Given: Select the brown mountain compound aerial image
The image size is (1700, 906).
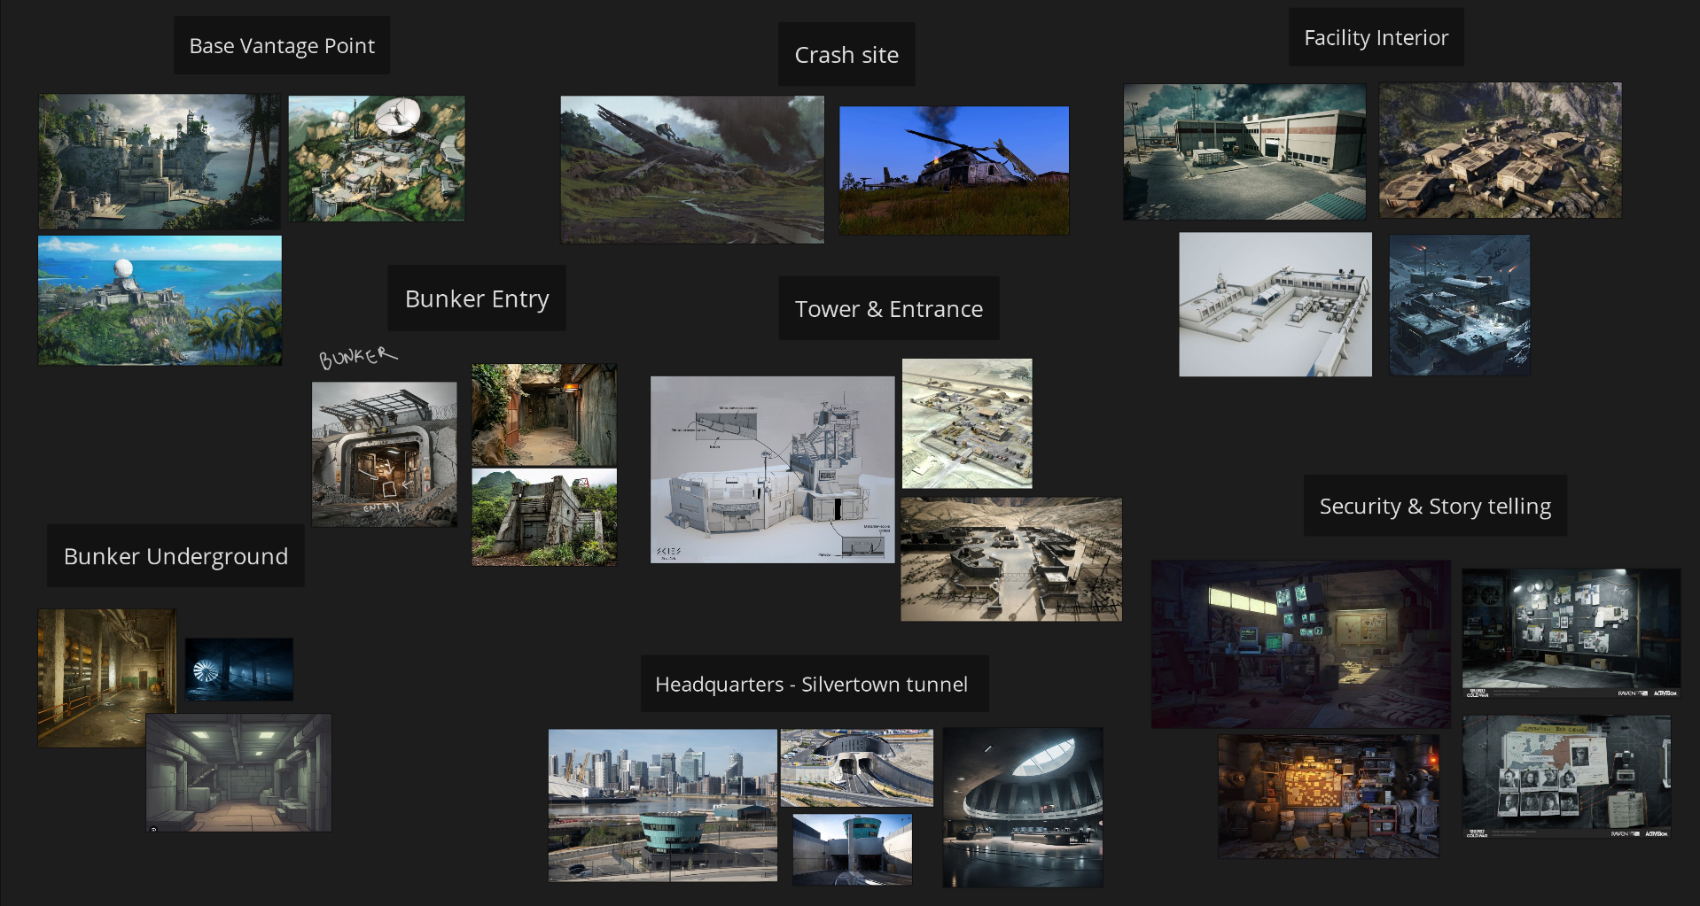Looking at the screenshot, I should pyautogui.click(x=1501, y=151).
